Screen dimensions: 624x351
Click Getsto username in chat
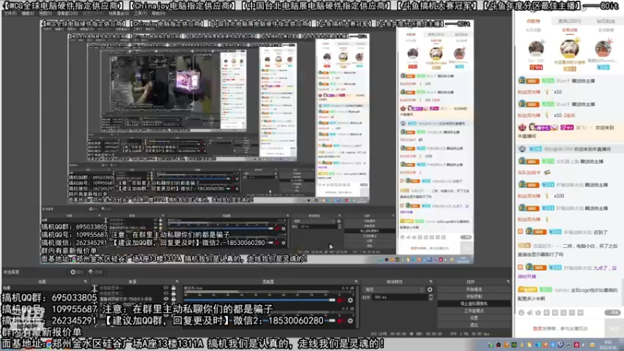[562, 290]
